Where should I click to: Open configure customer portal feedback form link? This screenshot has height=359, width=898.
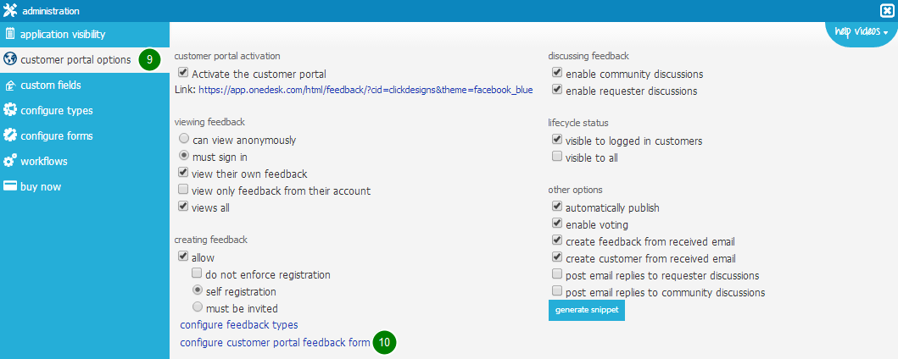click(x=275, y=343)
